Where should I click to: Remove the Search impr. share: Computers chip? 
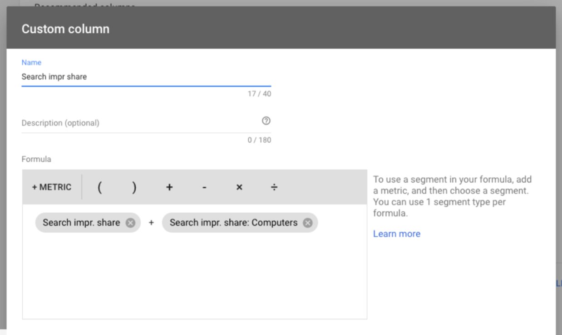[x=307, y=222]
